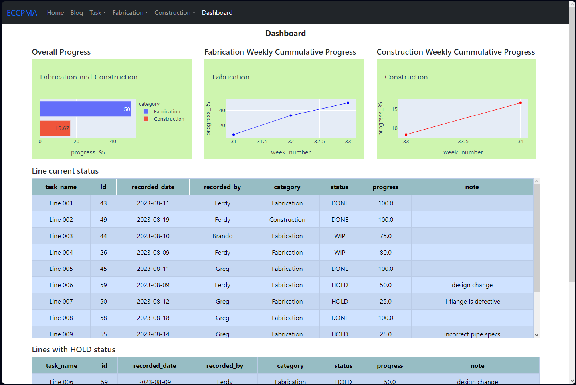Go to the Home menu item

tap(55, 12)
